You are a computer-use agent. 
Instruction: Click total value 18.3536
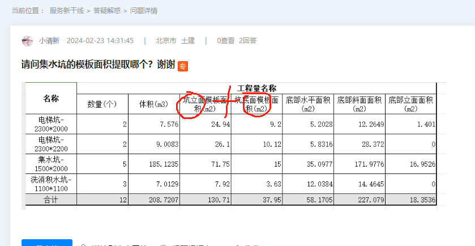pyautogui.click(x=411, y=200)
